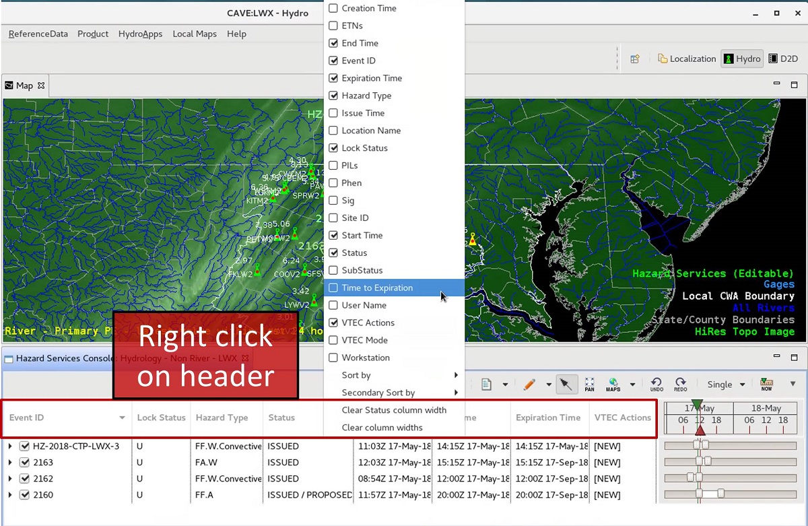Adjust the event 2163 time range slider
The height and width of the screenshot is (526, 808).
[x=730, y=461]
